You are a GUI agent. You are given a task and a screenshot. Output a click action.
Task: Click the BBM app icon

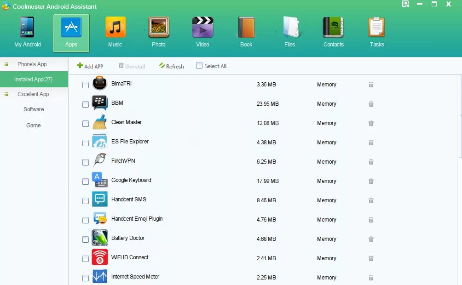[99, 103]
